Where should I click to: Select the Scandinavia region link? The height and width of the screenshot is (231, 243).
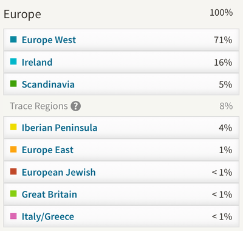(x=48, y=84)
